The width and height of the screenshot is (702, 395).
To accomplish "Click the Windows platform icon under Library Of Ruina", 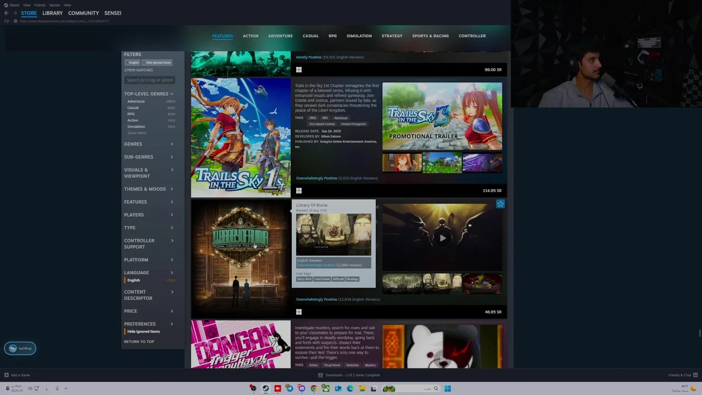I will [x=299, y=312].
